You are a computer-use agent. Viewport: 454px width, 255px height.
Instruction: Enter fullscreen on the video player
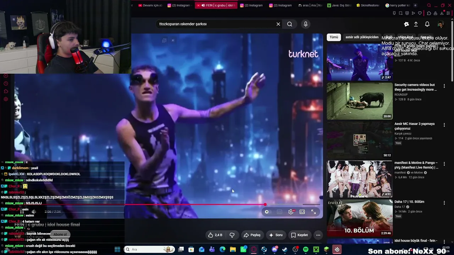click(x=314, y=212)
